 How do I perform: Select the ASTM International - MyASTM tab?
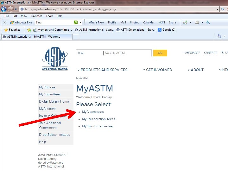[36, 37]
